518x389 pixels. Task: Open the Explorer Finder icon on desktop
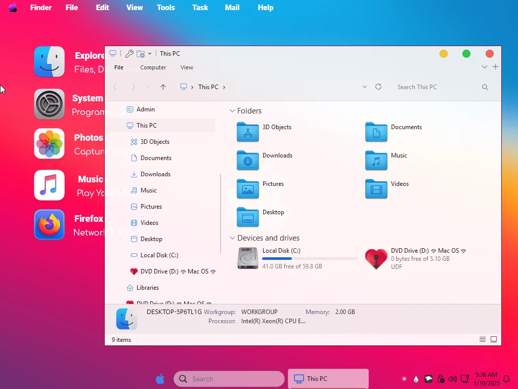tap(49, 62)
